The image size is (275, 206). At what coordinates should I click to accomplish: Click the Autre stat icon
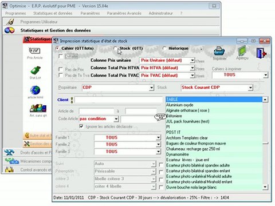tap(27, 136)
